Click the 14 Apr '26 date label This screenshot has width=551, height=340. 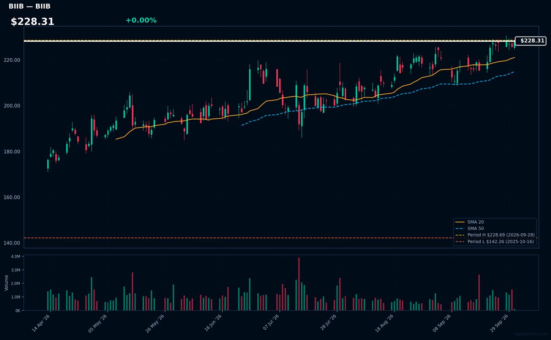pyautogui.click(x=41, y=323)
